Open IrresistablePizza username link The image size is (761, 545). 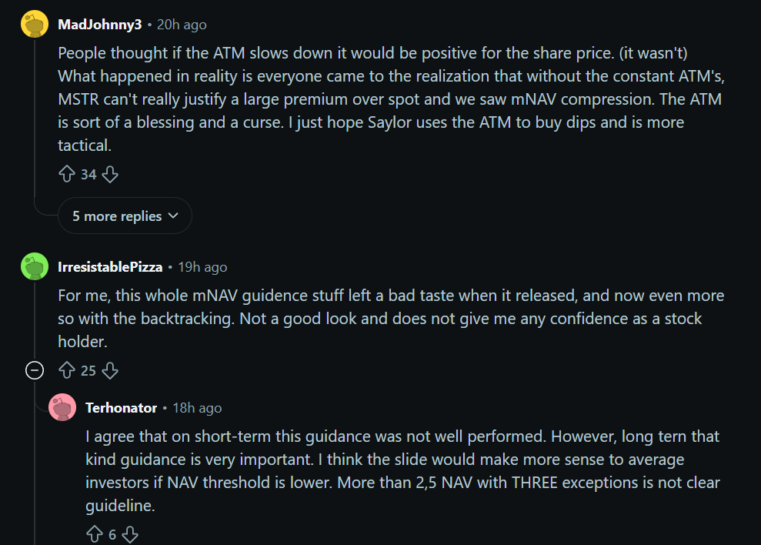[110, 267]
